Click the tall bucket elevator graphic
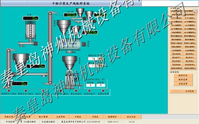Image resolution: width=199 pixels, height=124 pixels. coord(50,48)
